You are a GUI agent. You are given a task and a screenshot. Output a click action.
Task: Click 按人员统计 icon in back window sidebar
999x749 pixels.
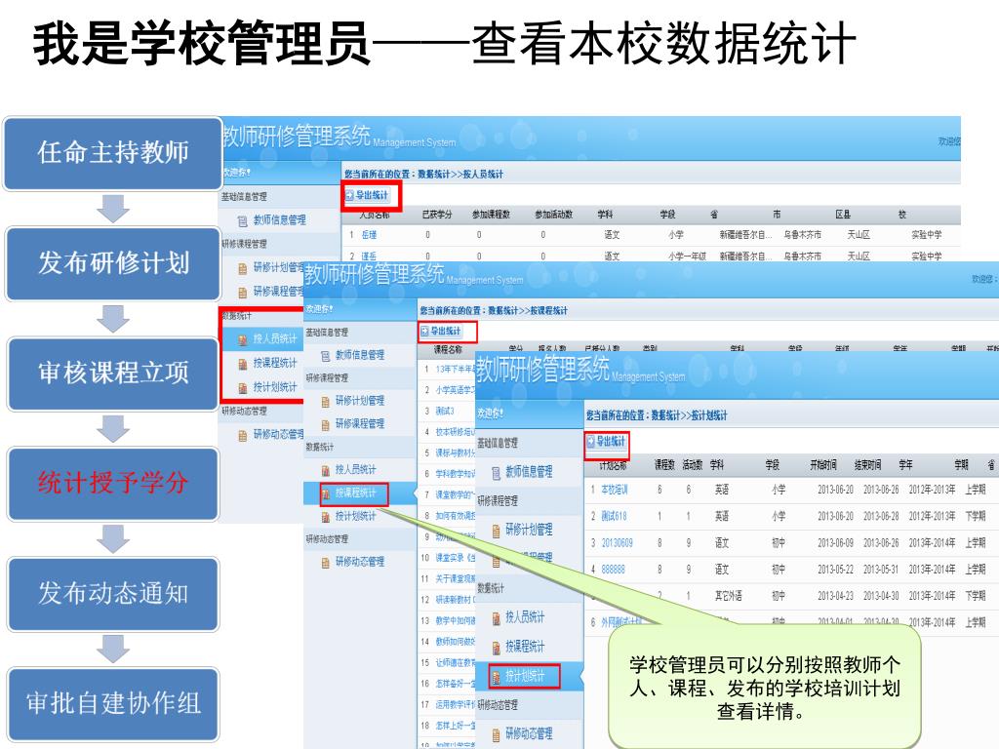click(242, 340)
